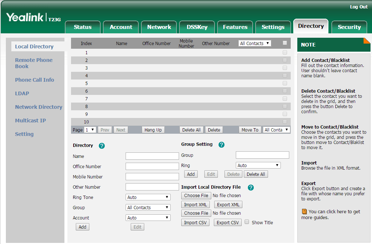Expand the Group dropdown in Directory form

(148, 207)
